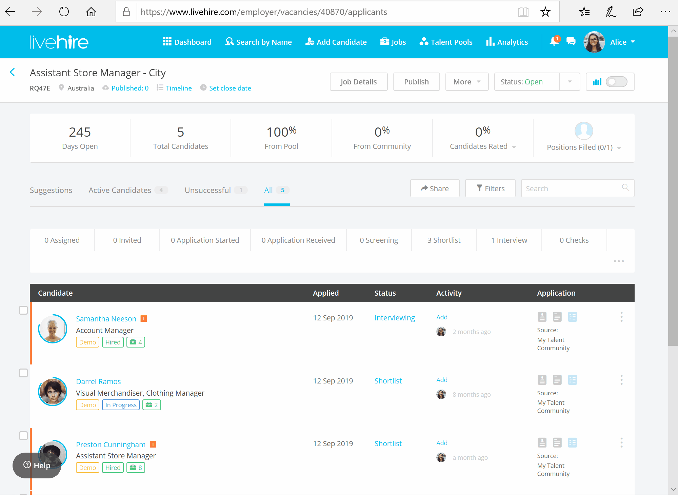Open the messages chat bubble icon
The image size is (678, 495).
pyautogui.click(x=571, y=41)
